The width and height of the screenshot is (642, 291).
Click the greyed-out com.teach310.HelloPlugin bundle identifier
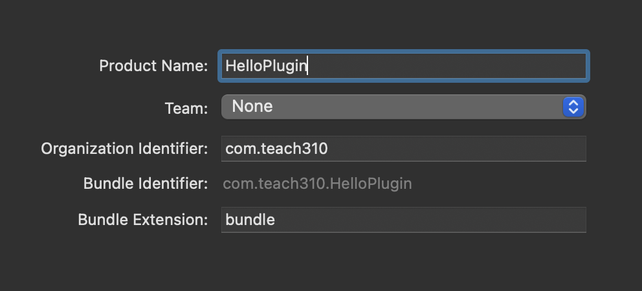tap(317, 184)
